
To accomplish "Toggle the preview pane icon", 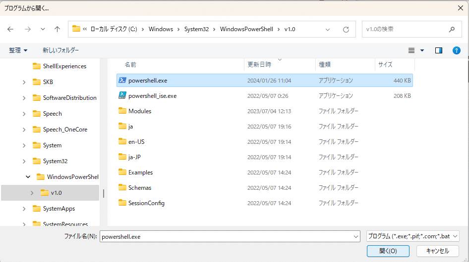I will (439, 50).
